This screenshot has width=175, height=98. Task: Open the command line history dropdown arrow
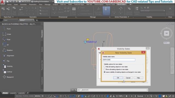tap(147, 90)
